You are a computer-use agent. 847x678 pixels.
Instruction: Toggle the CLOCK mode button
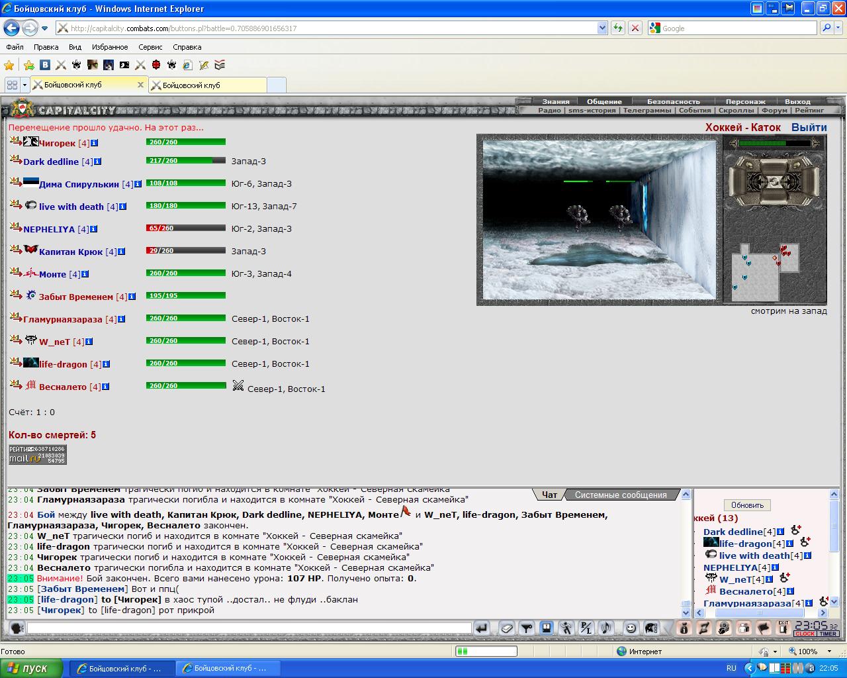805,634
